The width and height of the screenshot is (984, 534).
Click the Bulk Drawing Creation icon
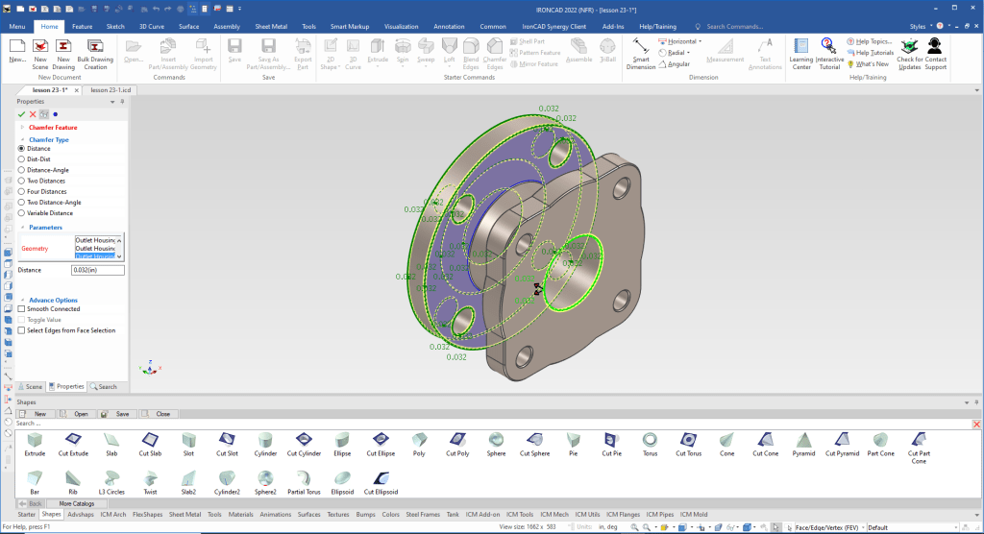click(96, 46)
